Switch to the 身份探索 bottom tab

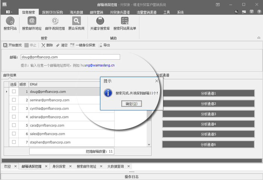click(x=59, y=167)
